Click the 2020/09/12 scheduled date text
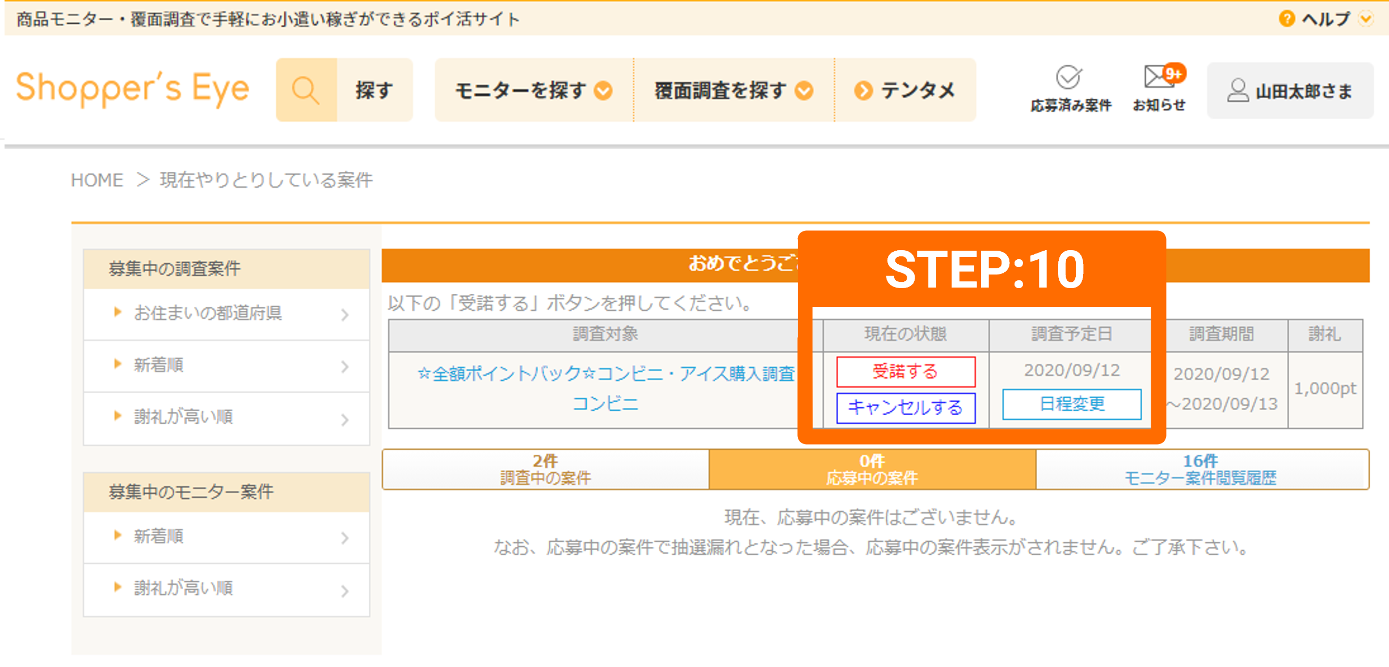Viewport: 1389px width, 667px height. point(1072,370)
